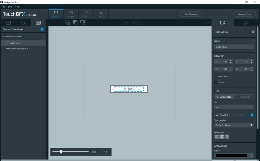This screenshot has height=161, width=260.
Task: Click the move into container icon
Action: pos(83,23)
